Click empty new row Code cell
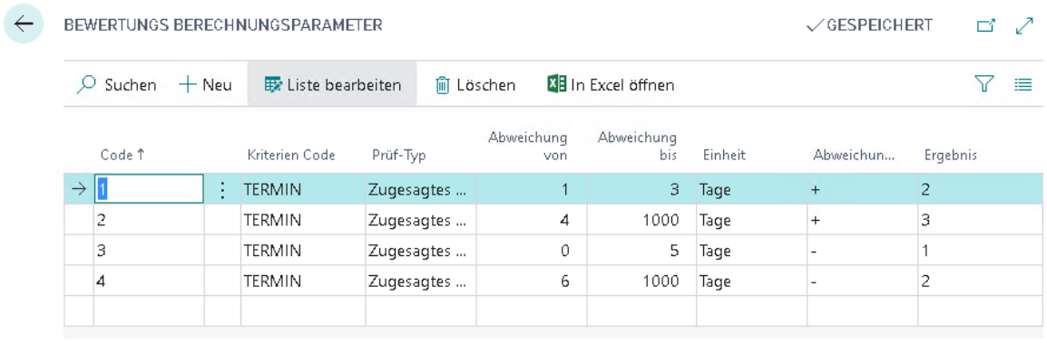Screen dimensions: 1047x343 (149, 311)
